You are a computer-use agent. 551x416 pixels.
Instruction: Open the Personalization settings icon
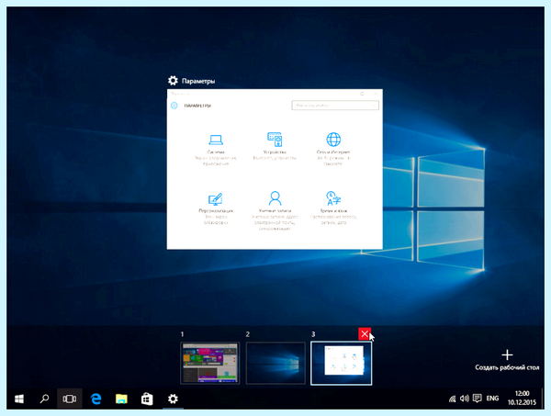(x=216, y=199)
